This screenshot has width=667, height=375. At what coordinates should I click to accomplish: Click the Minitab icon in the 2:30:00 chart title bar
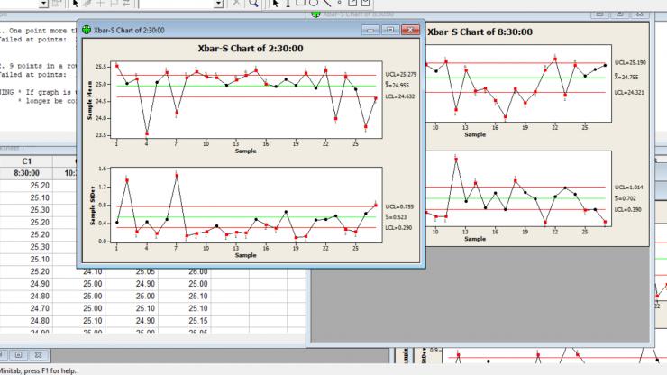pyautogui.click(x=87, y=30)
